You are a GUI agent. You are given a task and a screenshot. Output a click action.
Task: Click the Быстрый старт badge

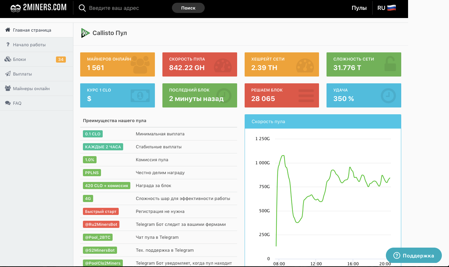(x=101, y=212)
